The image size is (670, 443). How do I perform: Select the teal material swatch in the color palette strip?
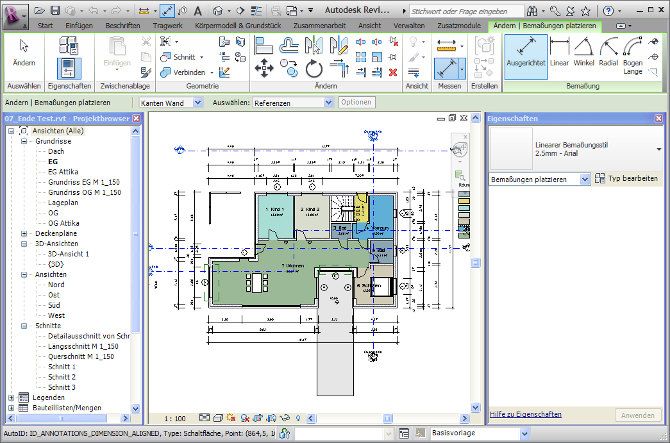click(x=464, y=207)
